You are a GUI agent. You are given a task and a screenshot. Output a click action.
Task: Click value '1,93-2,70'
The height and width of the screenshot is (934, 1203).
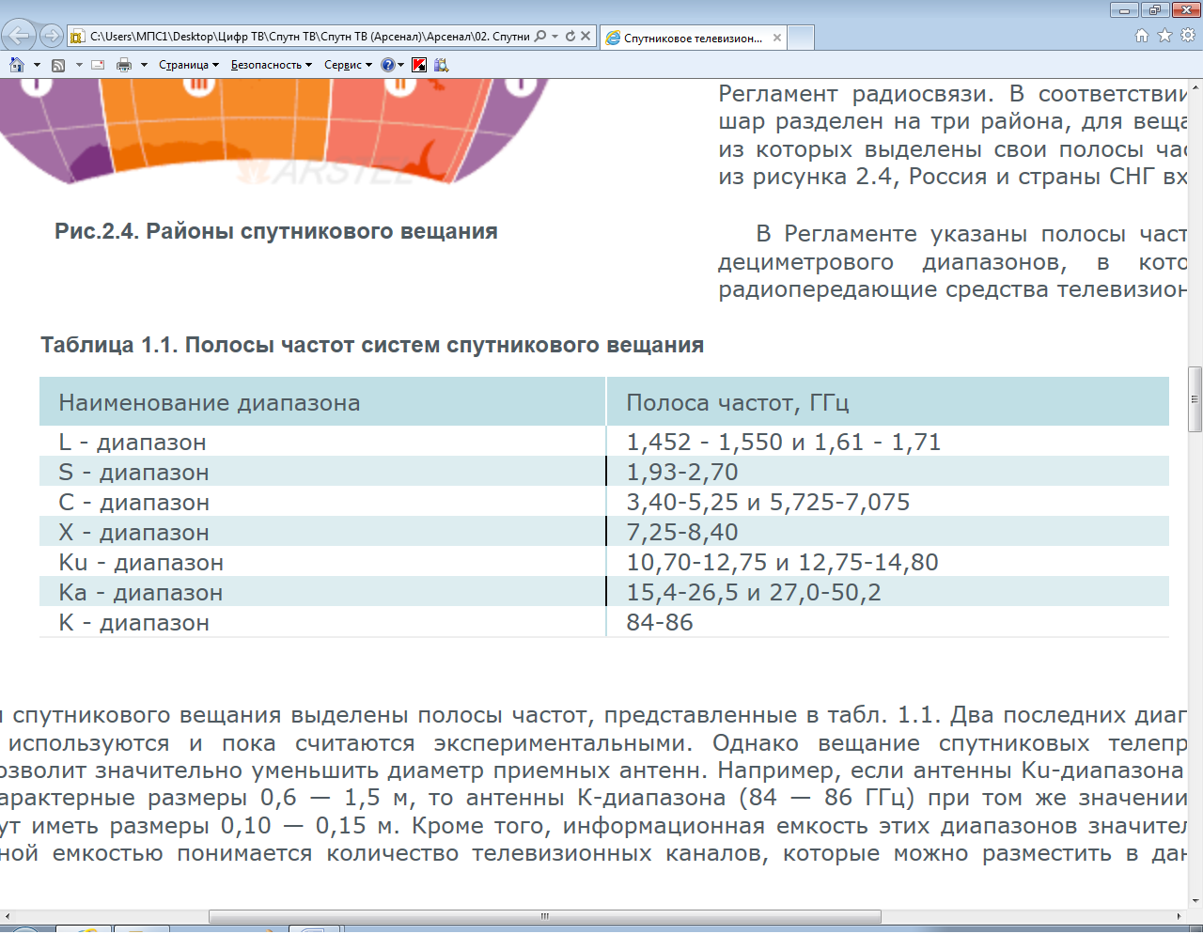(x=682, y=473)
